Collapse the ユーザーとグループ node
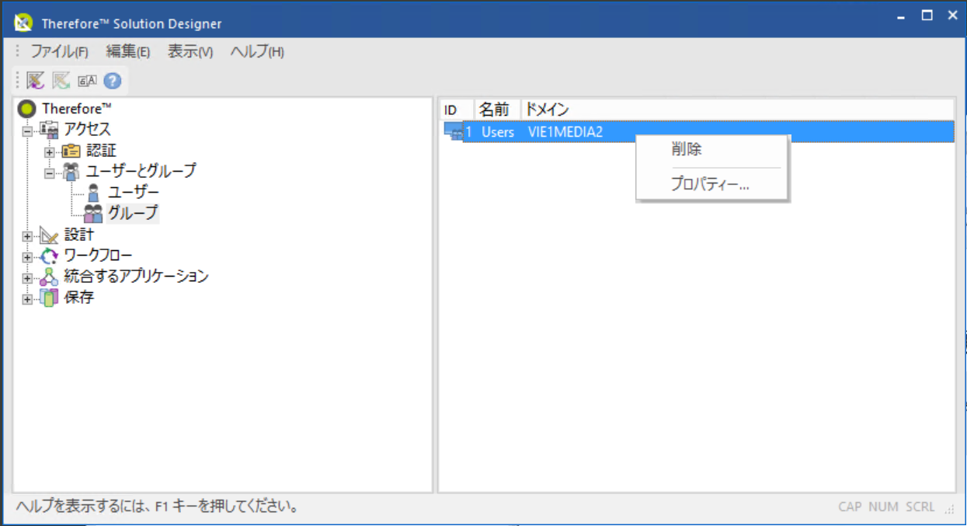This screenshot has height=526, width=967. tap(49, 172)
